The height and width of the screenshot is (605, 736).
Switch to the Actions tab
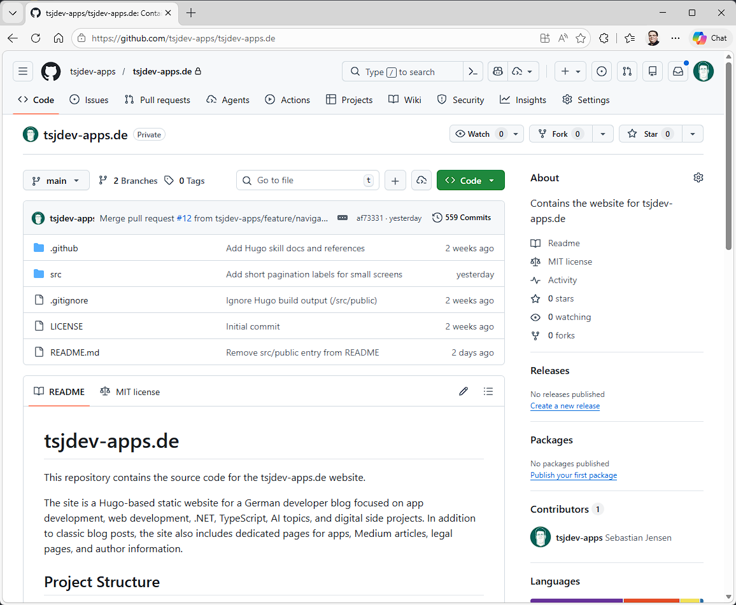pos(287,100)
